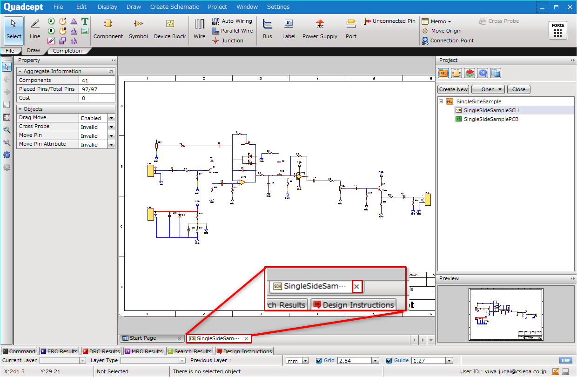Open the Cross Probe property dropdown
The image size is (577, 377).
click(111, 127)
